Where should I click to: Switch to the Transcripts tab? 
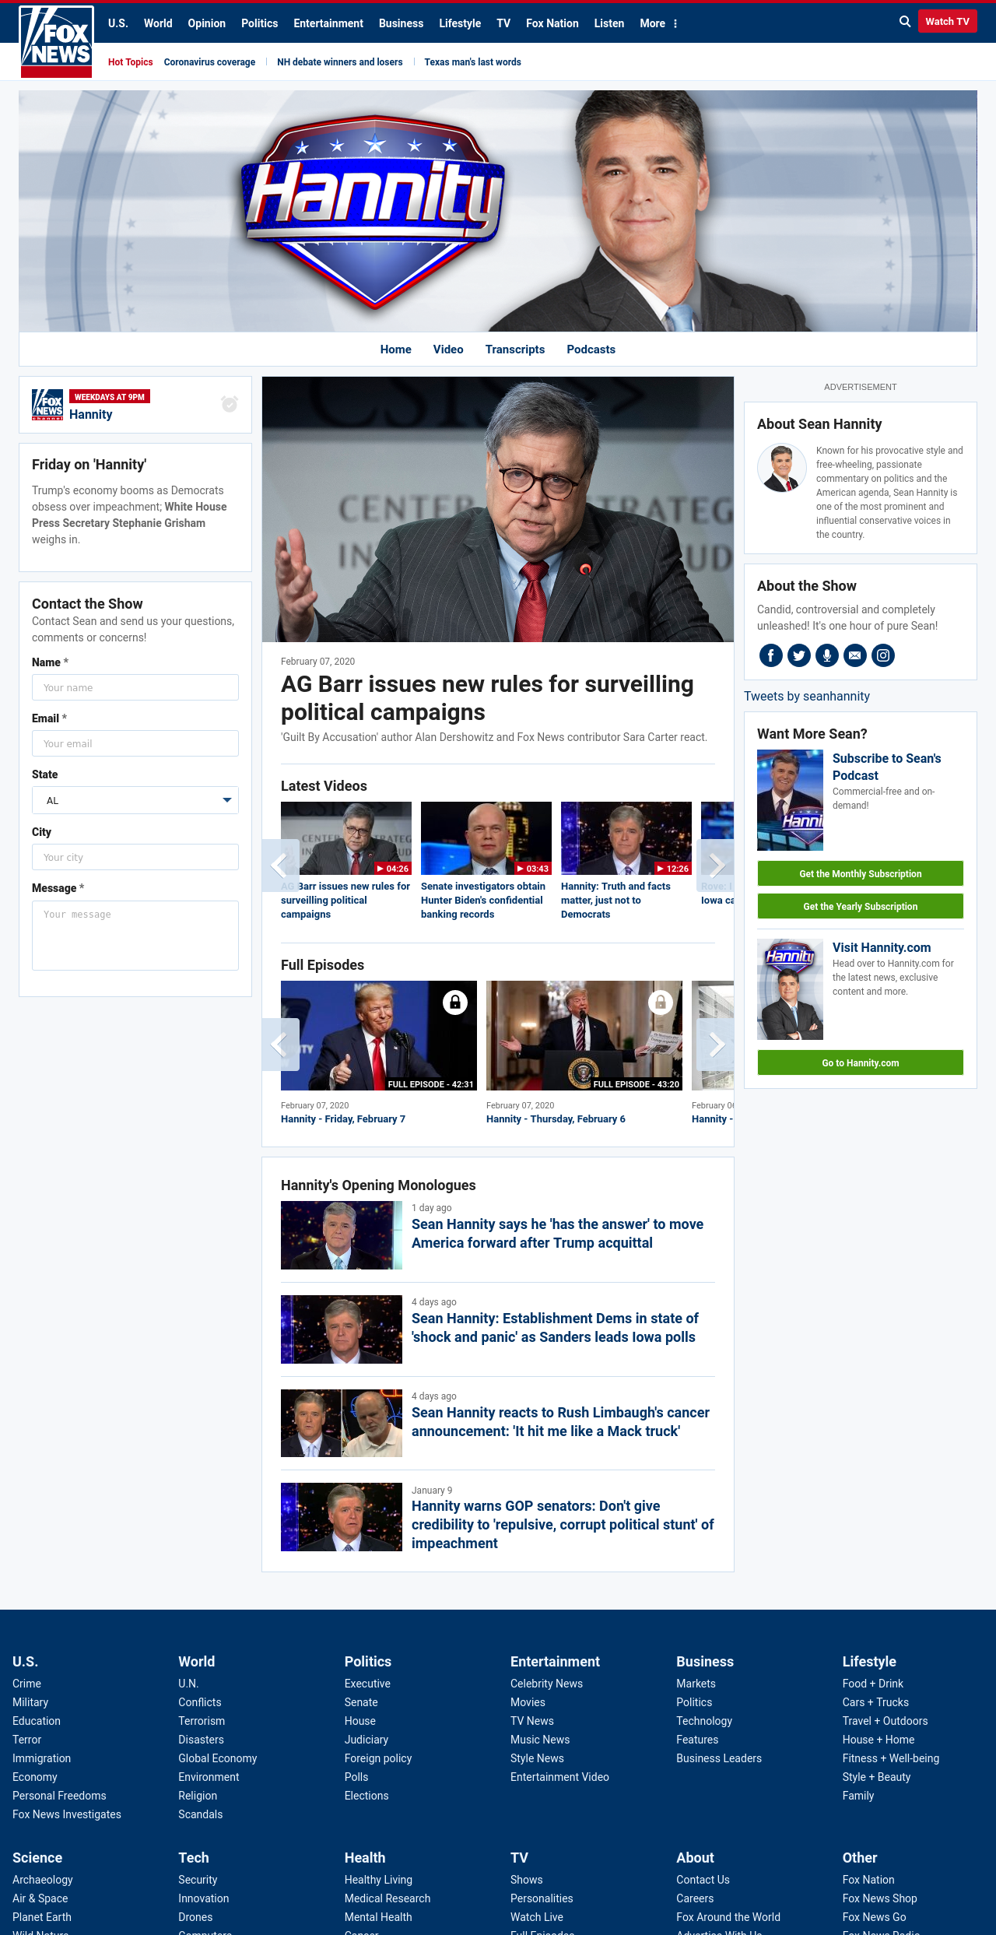(515, 349)
